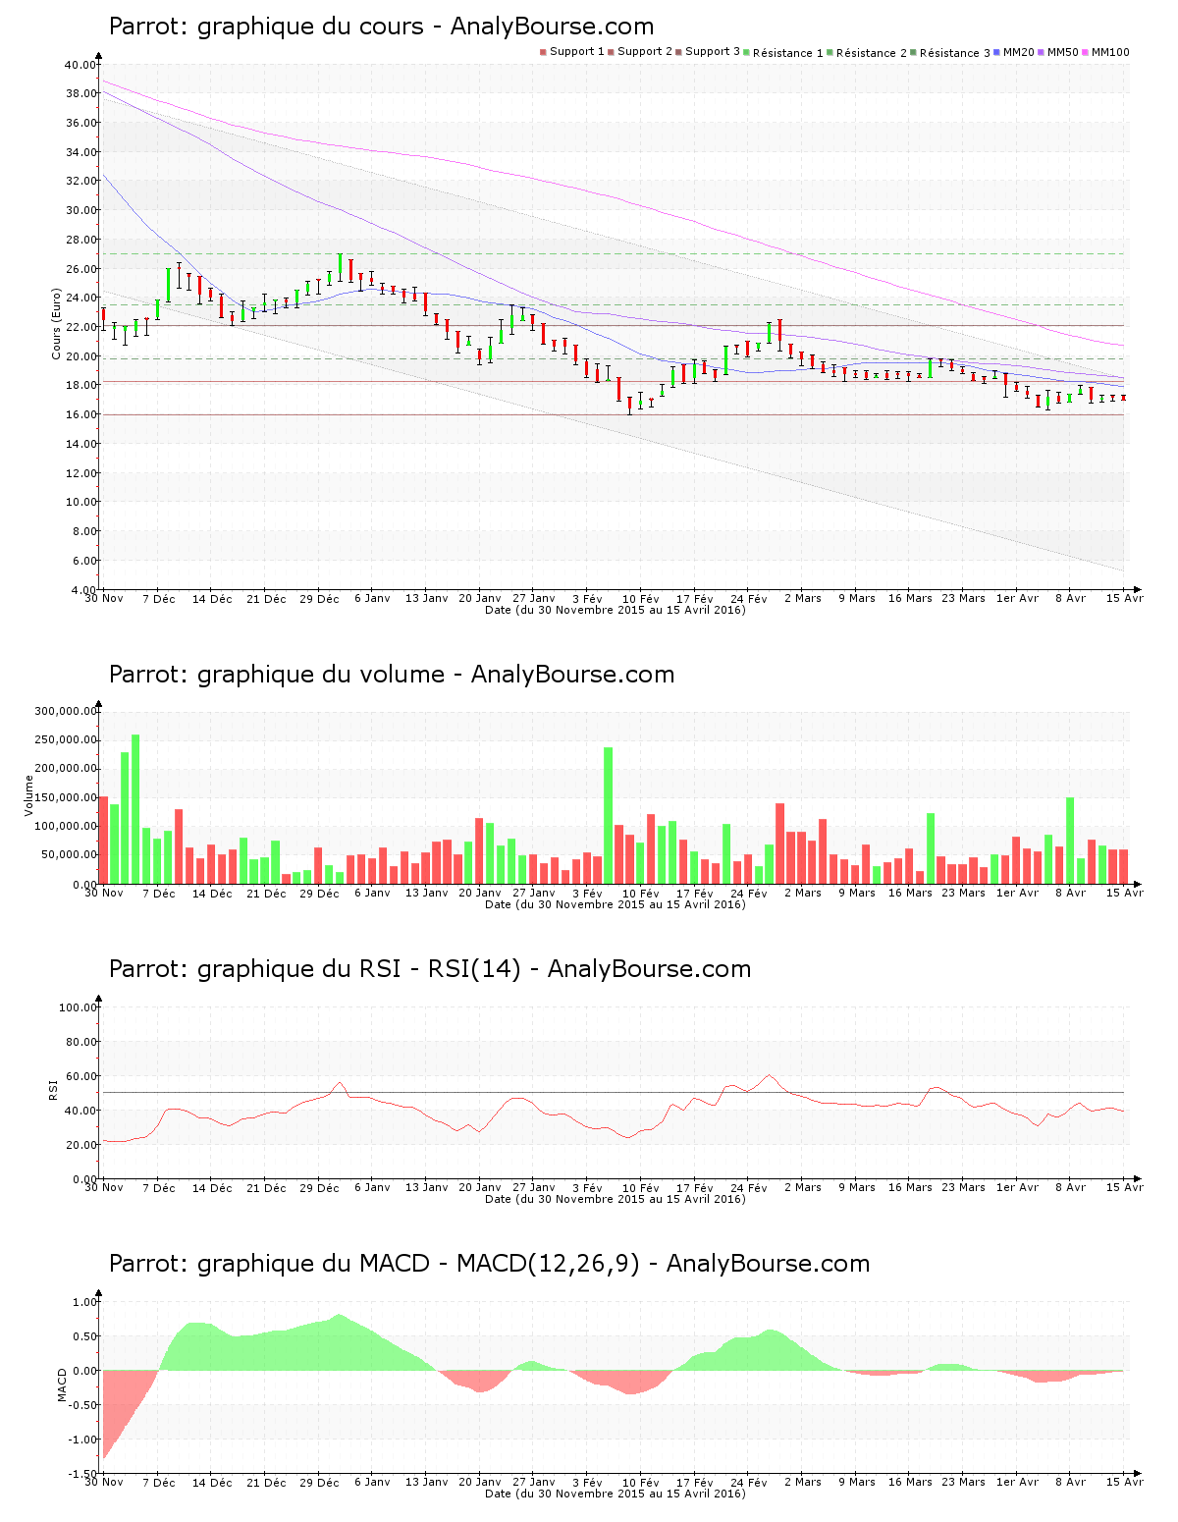The width and height of the screenshot is (1178, 1522).
Task: Click "6 Janv" under the volume chart
Action: tap(372, 893)
